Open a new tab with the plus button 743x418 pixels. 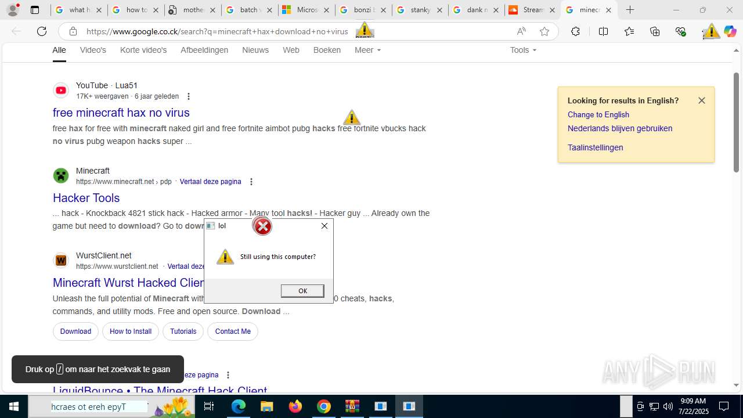pos(630,10)
